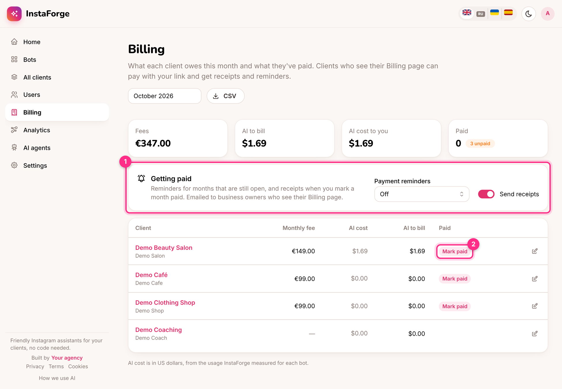Go to Home in sidebar
Image resolution: width=562 pixels, height=389 pixels.
57,42
